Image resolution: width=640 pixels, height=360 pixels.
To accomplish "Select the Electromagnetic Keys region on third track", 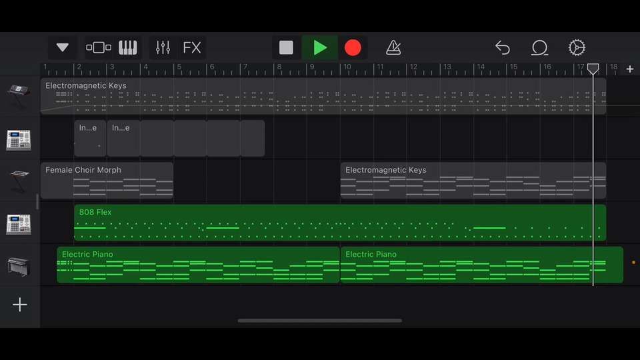I will click(473, 181).
